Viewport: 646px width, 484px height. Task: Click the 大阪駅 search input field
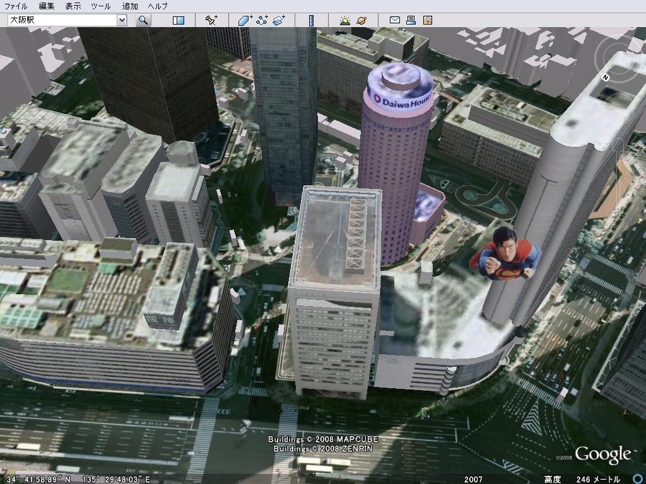[x=62, y=20]
